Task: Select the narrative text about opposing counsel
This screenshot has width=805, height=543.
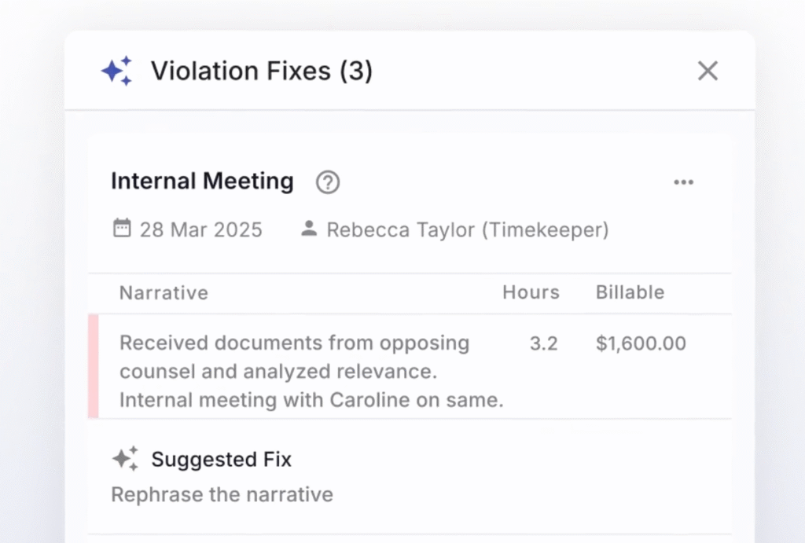Action: pos(311,372)
